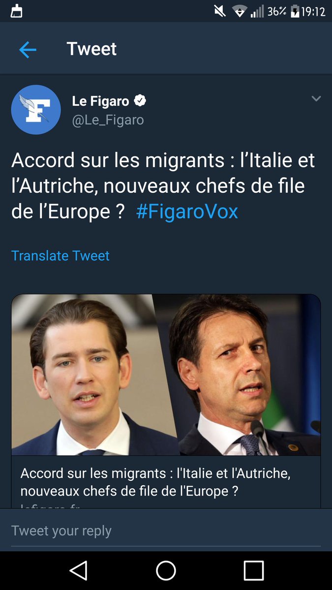The width and height of the screenshot is (332, 590).
Task: Tap Translate Tweet
Action: click(60, 256)
